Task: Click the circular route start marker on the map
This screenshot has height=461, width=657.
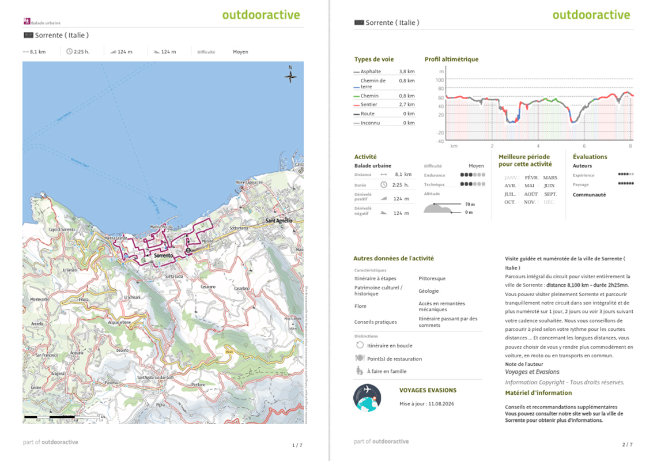Action: 188,250
